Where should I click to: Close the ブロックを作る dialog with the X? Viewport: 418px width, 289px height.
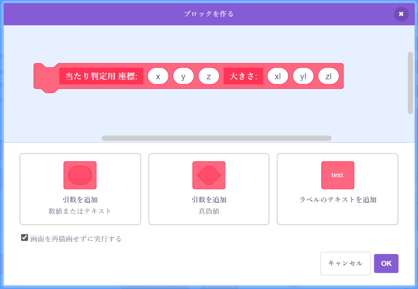pos(401,14)
